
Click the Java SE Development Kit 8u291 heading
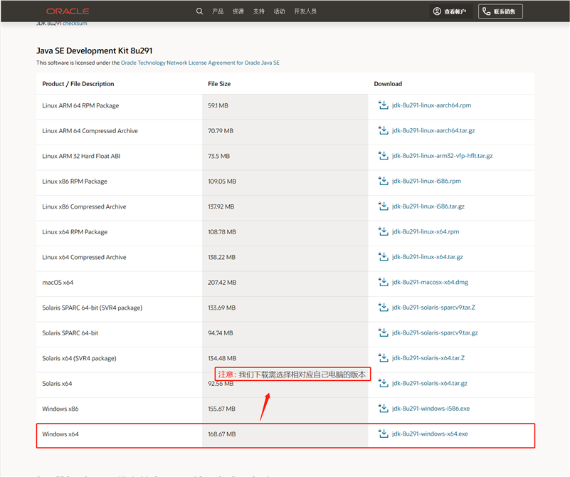pos(94,51)
